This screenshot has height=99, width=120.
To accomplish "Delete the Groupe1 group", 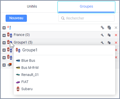I will pyautogui.click(x=116, y=43).
